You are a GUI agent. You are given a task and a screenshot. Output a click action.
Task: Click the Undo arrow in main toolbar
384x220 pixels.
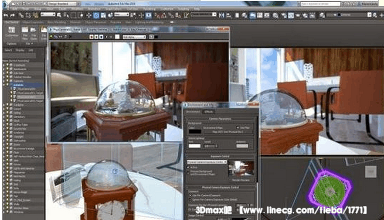coord(5,15)
